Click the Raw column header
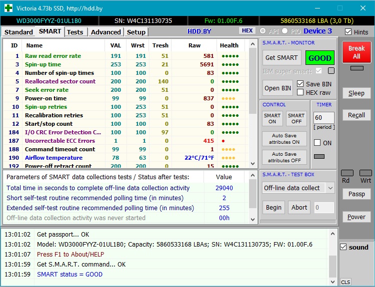The image size is (375, 287). click(194, 45)
